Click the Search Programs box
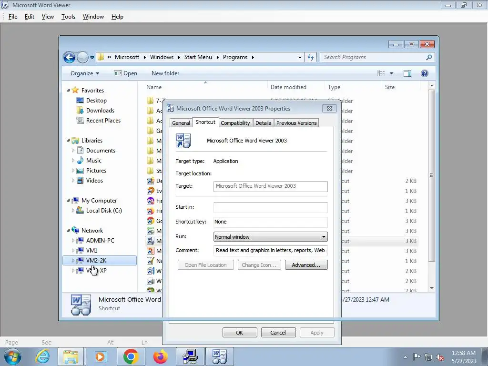The width and height of the screenshot is (488, 366). 377,57
